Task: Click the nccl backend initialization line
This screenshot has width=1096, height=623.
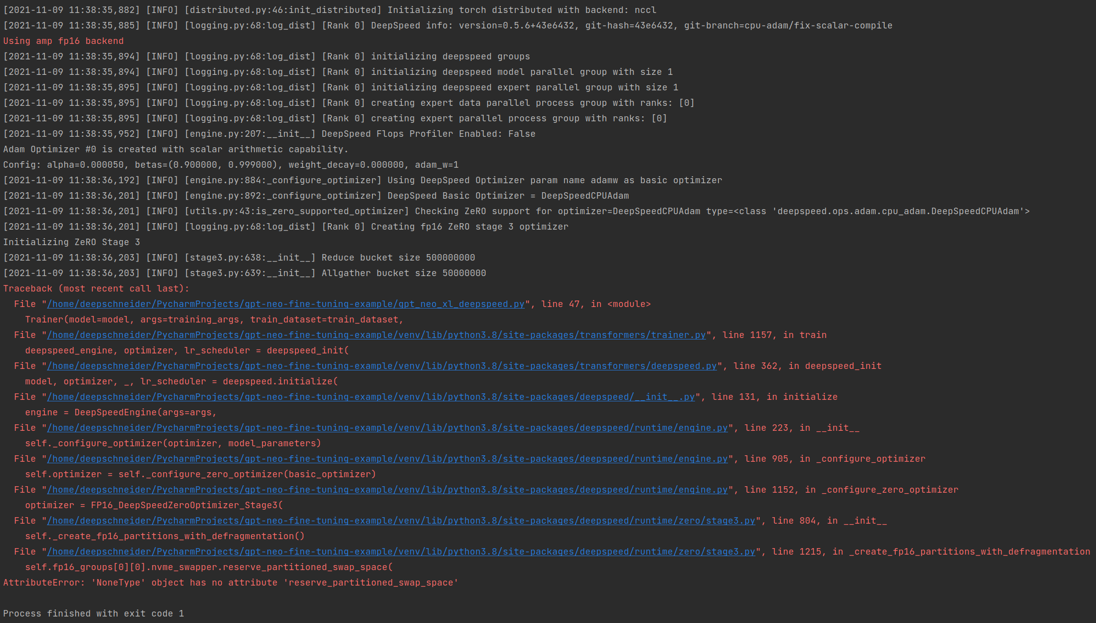Action: [330, 9]
